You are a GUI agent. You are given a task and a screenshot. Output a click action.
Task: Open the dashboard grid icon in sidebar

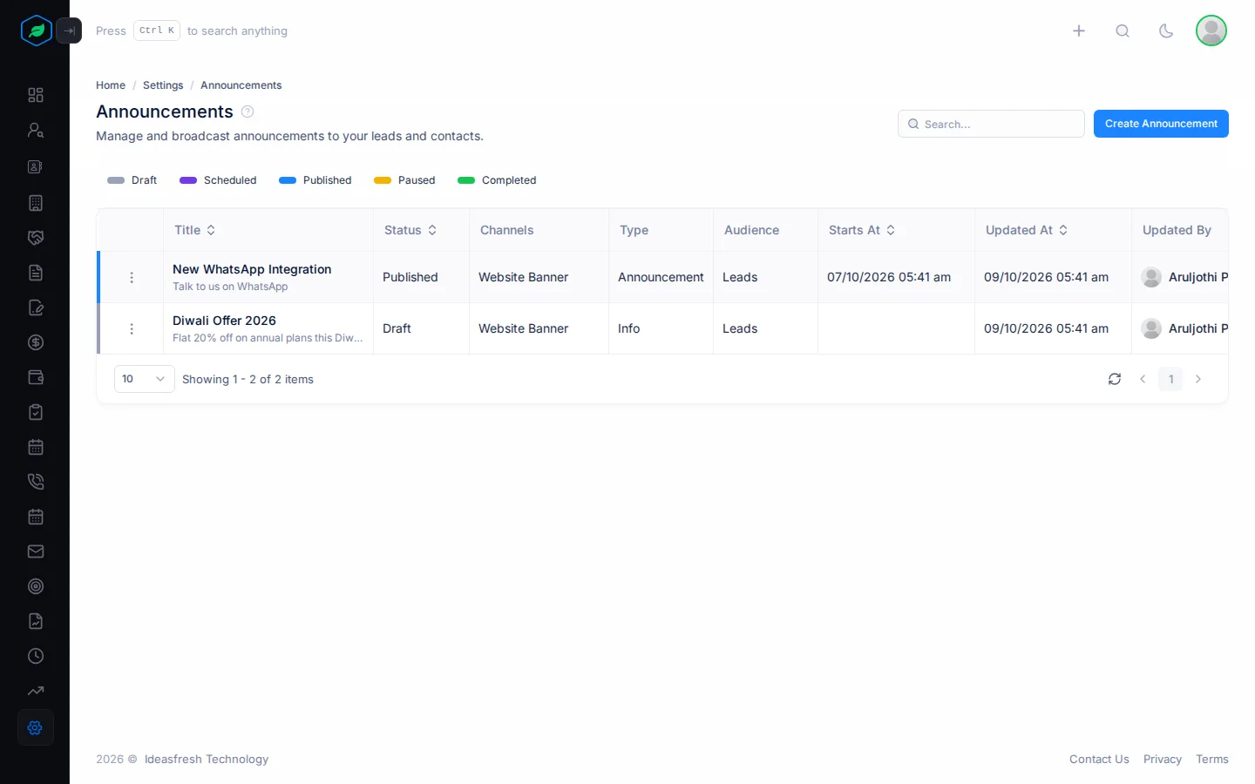36,95
